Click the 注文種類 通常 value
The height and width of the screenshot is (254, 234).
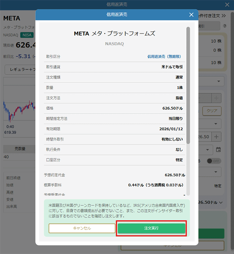[x=179, y=77]
